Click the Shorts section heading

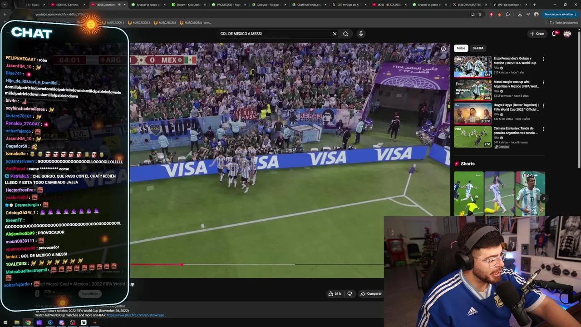tap(468, 163)
